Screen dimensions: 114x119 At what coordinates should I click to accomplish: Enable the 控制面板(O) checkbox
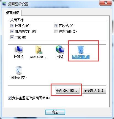(56, 32)
